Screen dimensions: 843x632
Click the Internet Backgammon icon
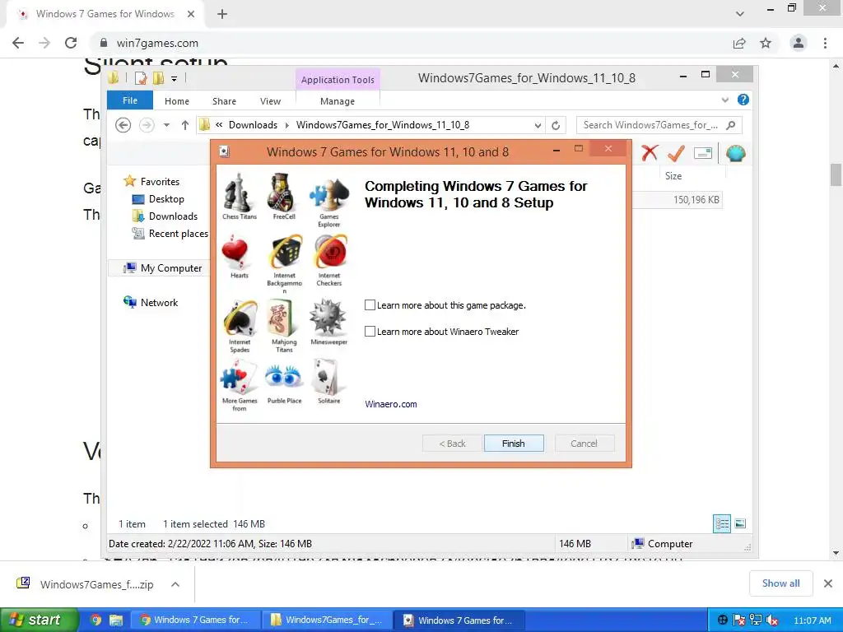point(284,252)
